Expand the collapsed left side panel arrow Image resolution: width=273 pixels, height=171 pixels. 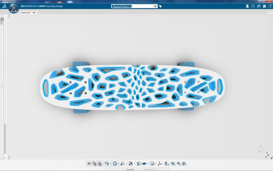click(x=2, y=87)
